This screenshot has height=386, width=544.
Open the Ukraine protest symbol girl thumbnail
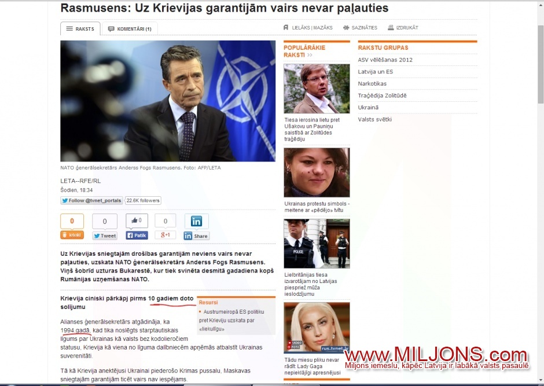[x=317, y=172]
